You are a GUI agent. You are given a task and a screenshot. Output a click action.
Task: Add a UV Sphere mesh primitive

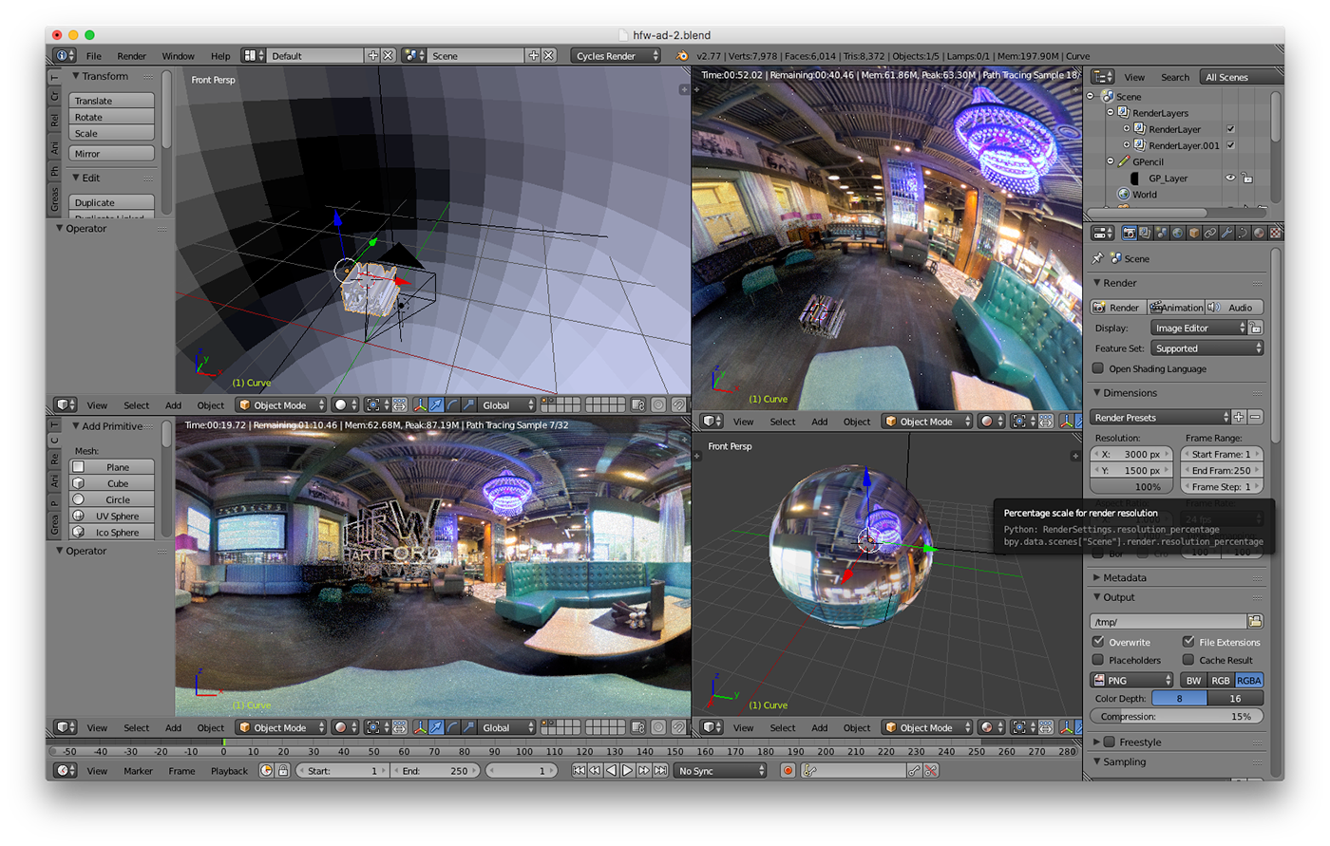(112, 517)
